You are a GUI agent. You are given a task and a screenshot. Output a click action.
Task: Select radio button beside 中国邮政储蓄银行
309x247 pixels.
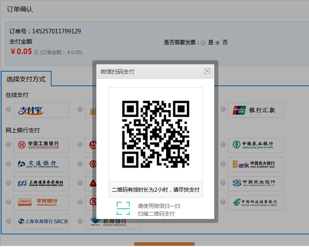point(223,202)
